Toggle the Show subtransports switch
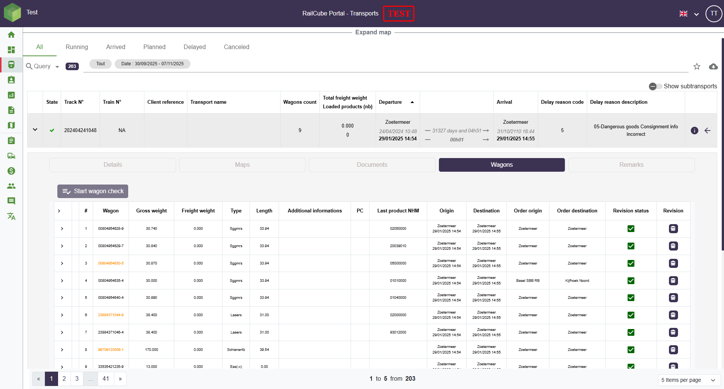Screen dimensions: 724x389 [x=655, y=86]
